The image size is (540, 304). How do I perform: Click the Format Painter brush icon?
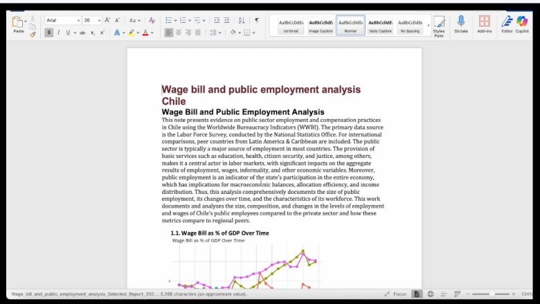[x=33, y=34]
